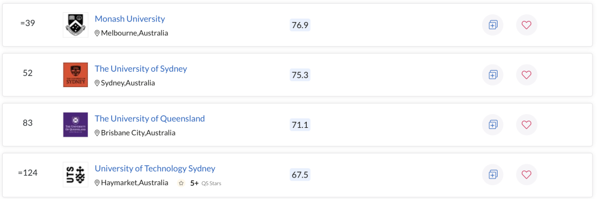Viewport: 597px width, 199px height.
Task: Toggle heart for University of Queensland
Action: click(x=527, y=125)
